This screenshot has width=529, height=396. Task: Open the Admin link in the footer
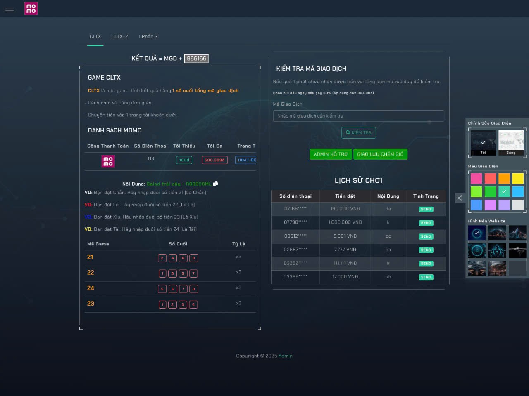(x=286, y=356)
